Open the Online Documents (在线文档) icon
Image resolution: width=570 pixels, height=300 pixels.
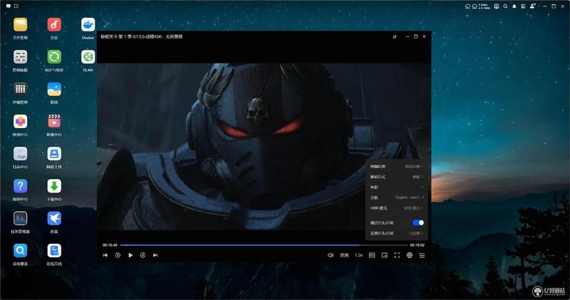click(x=54, y=251)
